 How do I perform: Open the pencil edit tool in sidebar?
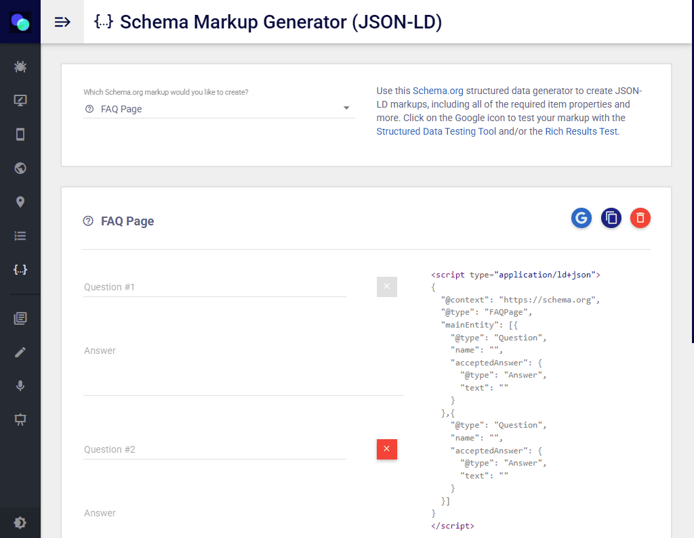click(20, 352)
